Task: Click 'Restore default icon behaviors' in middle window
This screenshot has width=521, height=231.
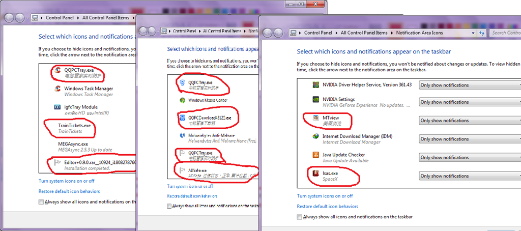Action: tap(192, 196)
